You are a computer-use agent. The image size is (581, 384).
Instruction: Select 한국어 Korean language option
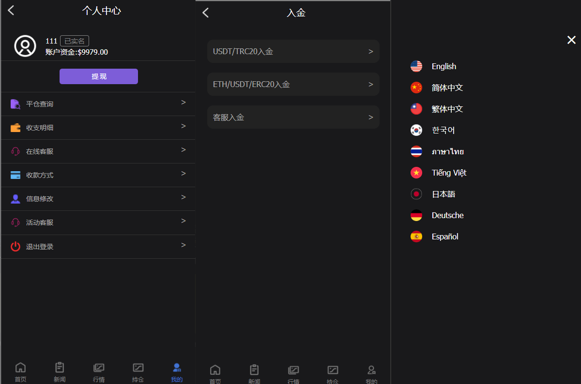pyautogui.click(x=443, y=130)
